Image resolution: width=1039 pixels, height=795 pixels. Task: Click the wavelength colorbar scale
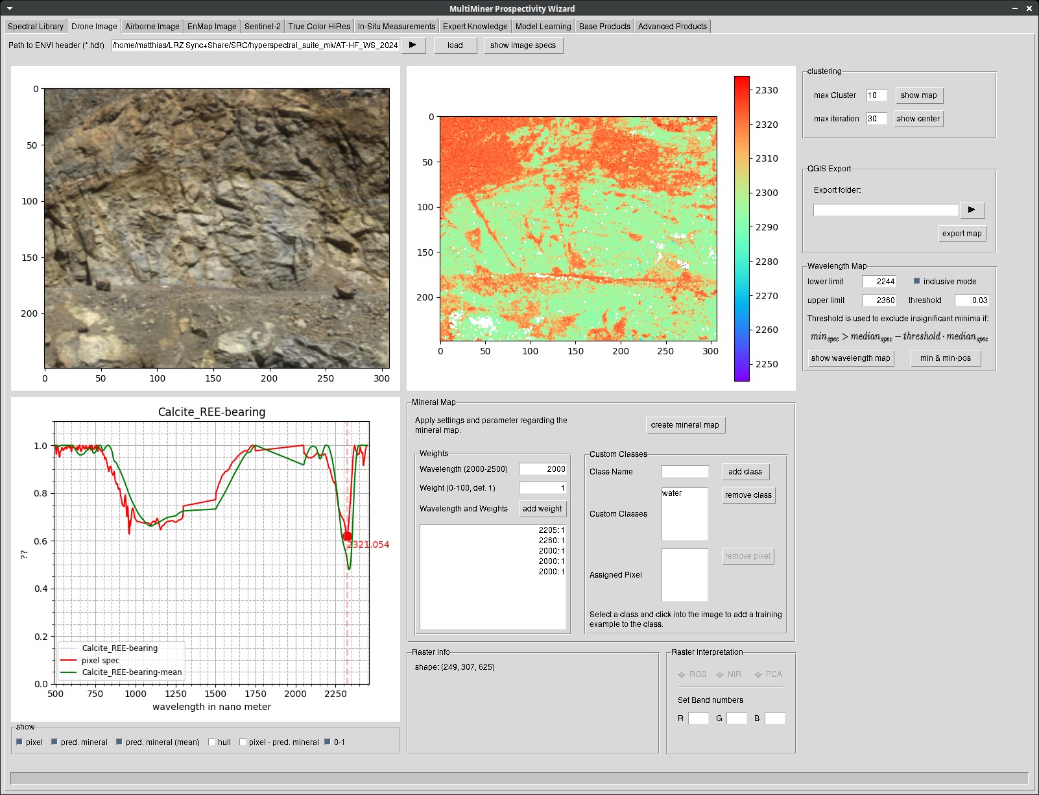(x=741, y=228)
